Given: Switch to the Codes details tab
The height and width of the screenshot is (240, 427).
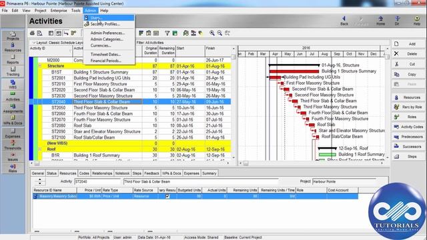Looking at the screenshot, I should (x=84, y=173).
